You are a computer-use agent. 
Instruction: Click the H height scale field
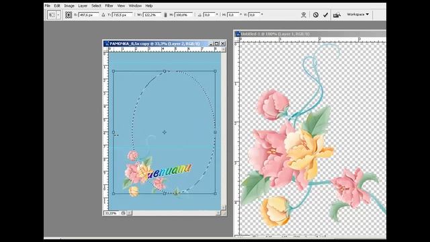pyautogui.click(x=183, y=15)
